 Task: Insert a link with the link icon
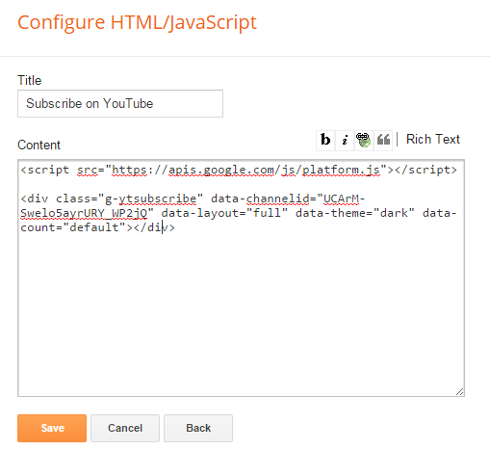tap(364, 140)
